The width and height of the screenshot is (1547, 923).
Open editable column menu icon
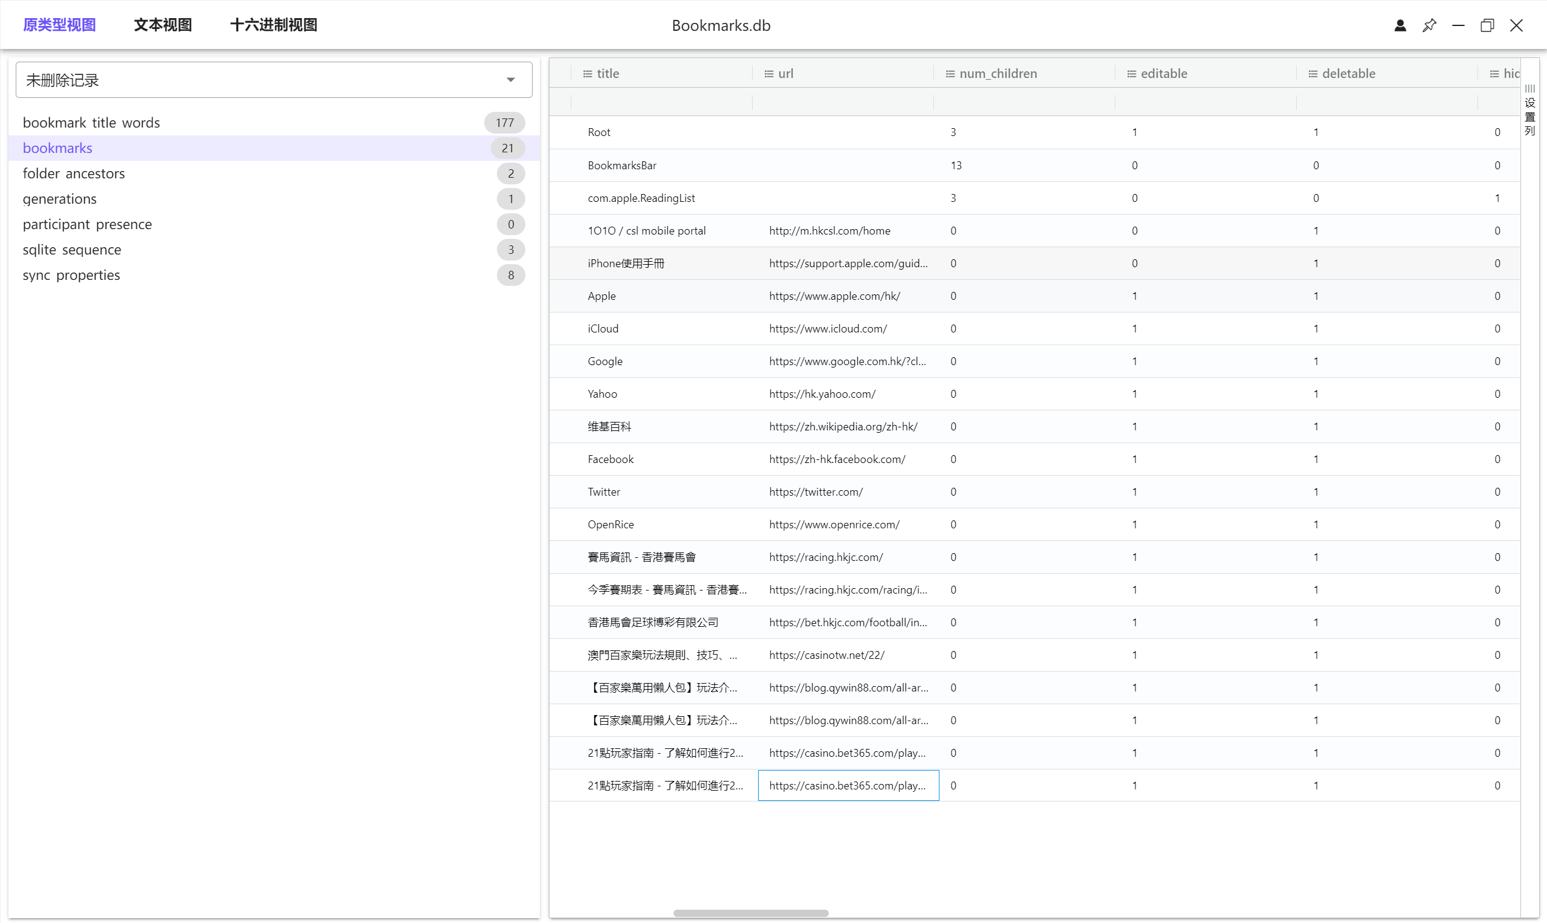tap(1132, 73)
